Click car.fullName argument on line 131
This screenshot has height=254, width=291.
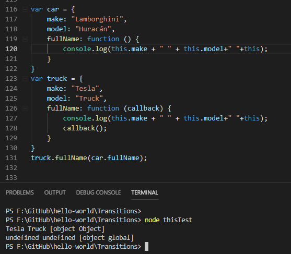[115, 158]
